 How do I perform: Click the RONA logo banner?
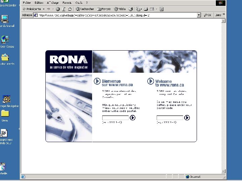tap(69, 62)
